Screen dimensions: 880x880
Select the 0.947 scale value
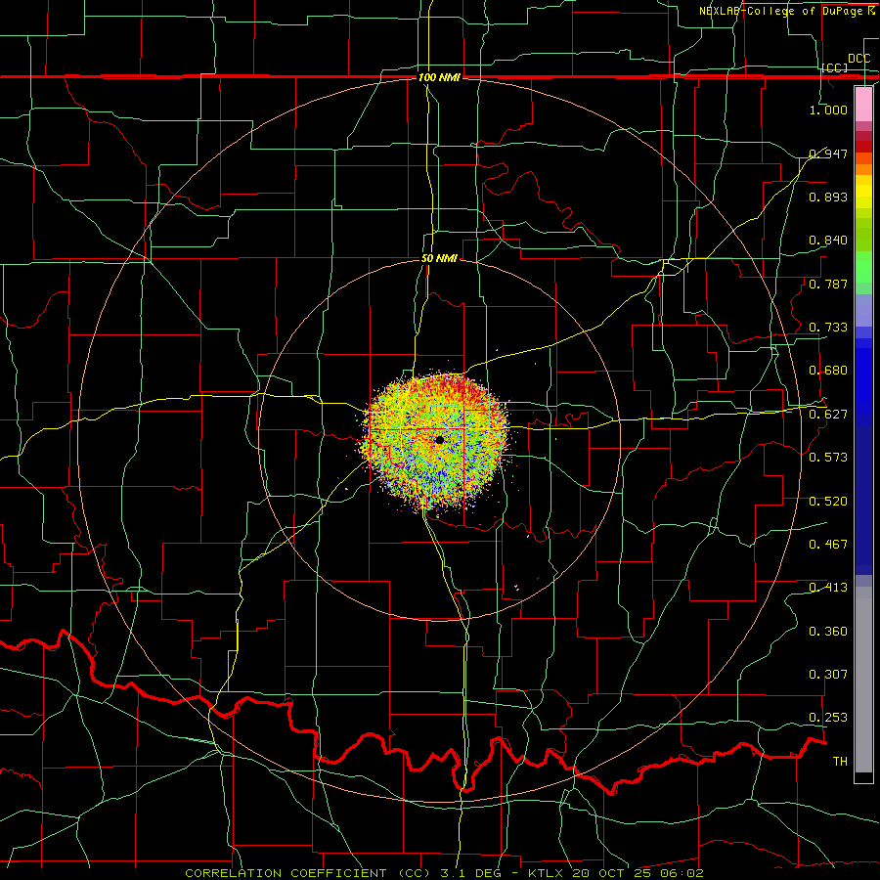pyautogui.click(x=828, y=154)
